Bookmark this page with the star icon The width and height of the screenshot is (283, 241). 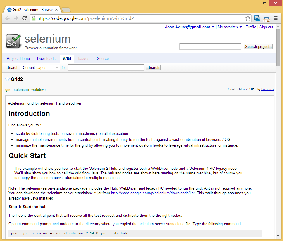(248, 18)
